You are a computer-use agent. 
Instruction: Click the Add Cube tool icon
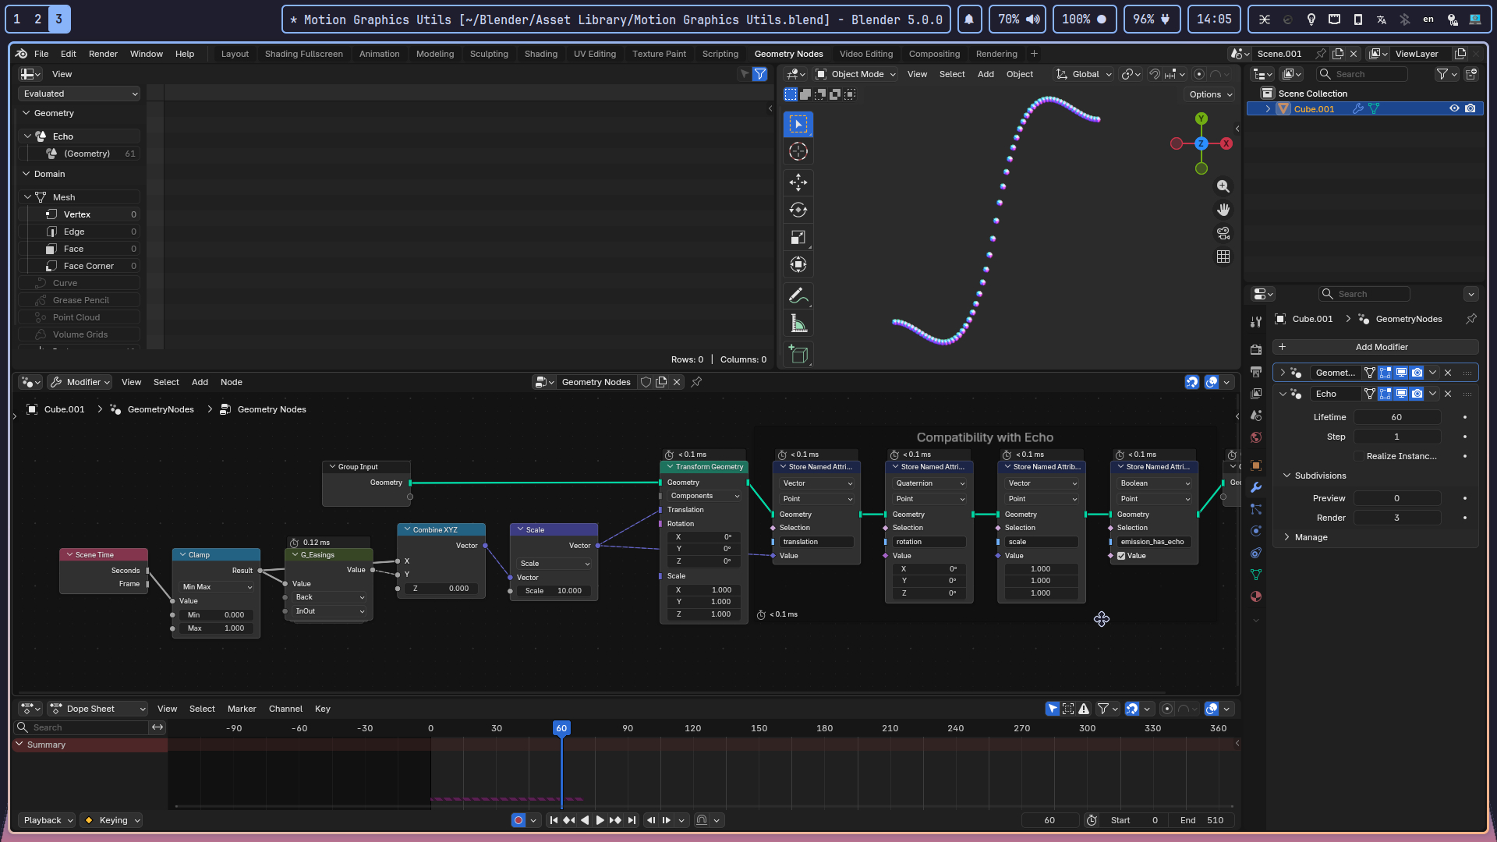[x=798, y=355]
